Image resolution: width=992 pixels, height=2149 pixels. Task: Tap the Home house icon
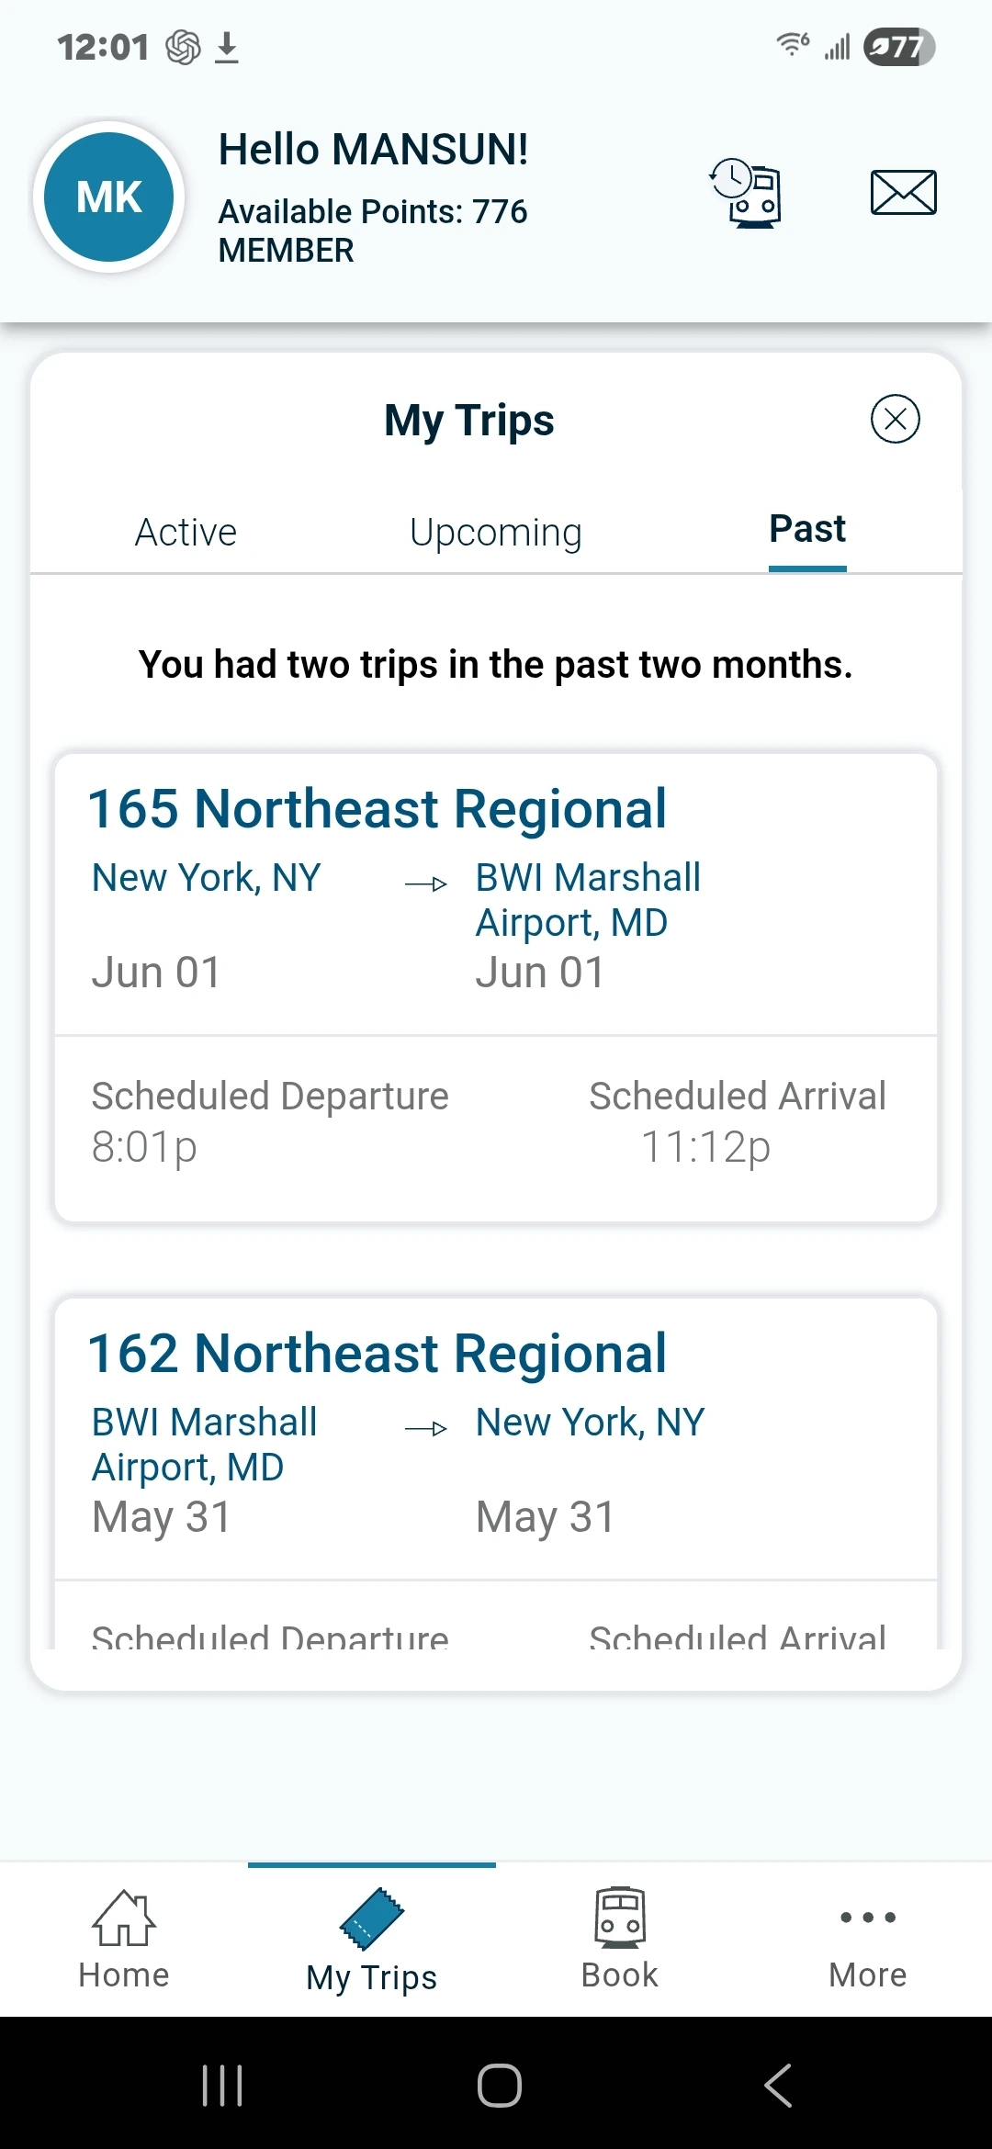(x=124, y=1919)
